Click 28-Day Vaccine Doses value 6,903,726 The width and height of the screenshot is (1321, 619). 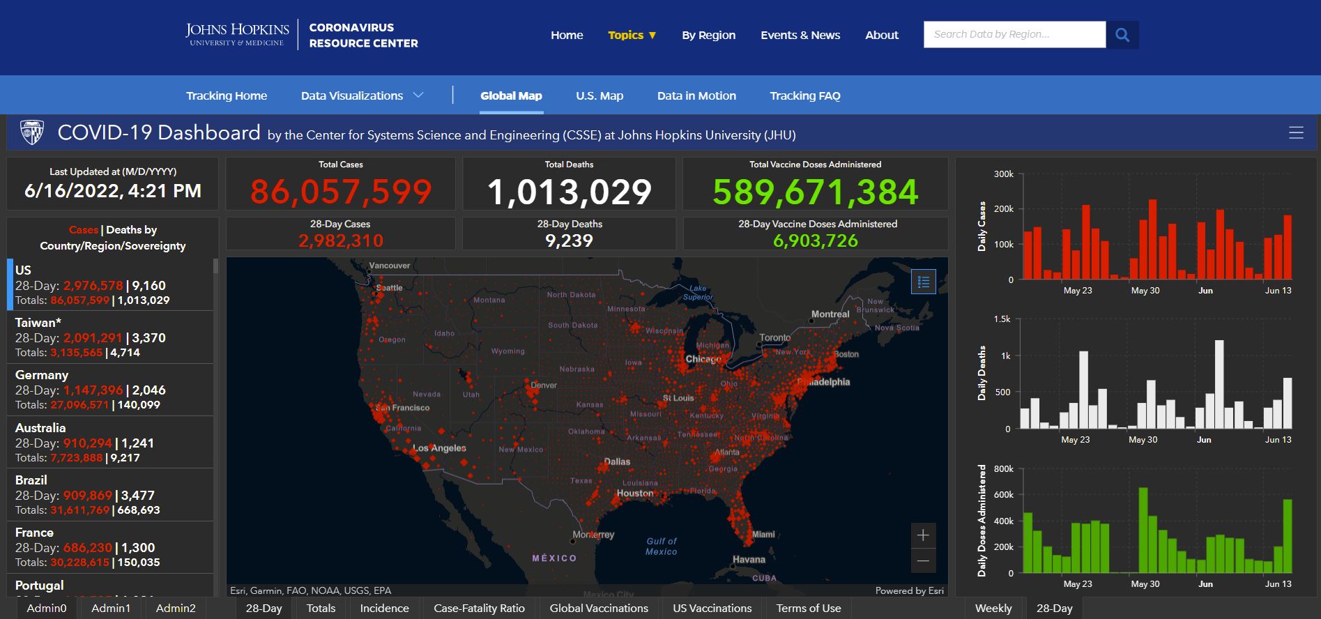pyautogui.click(x=816, y=240)
